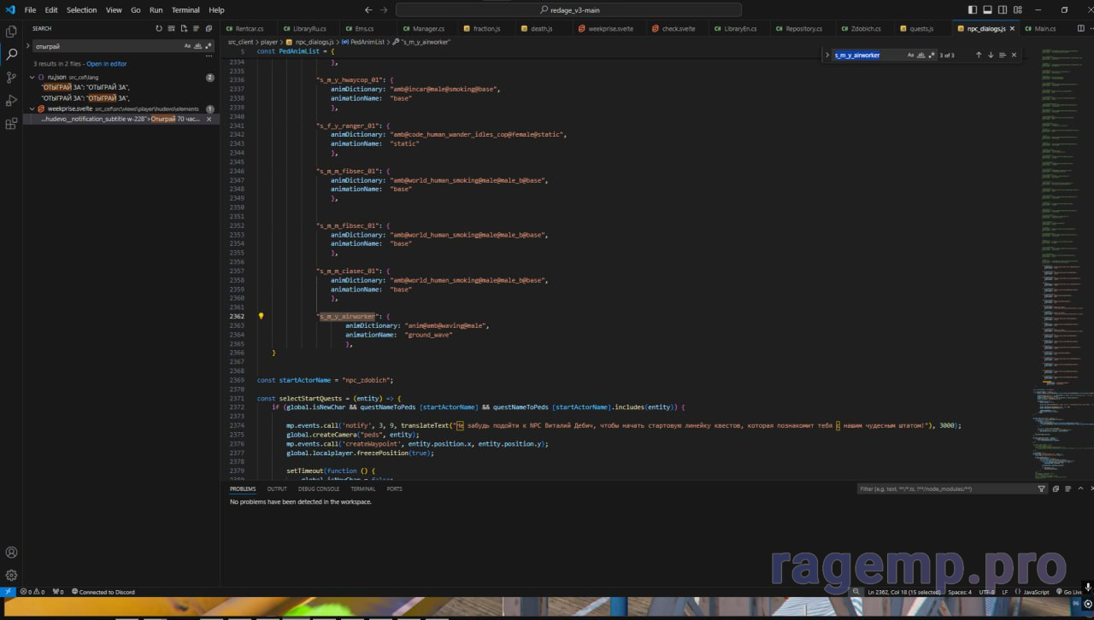Screen dimensions: 1094x620
Task: Click the "Open in editor" link
Action: coord(106,64)
